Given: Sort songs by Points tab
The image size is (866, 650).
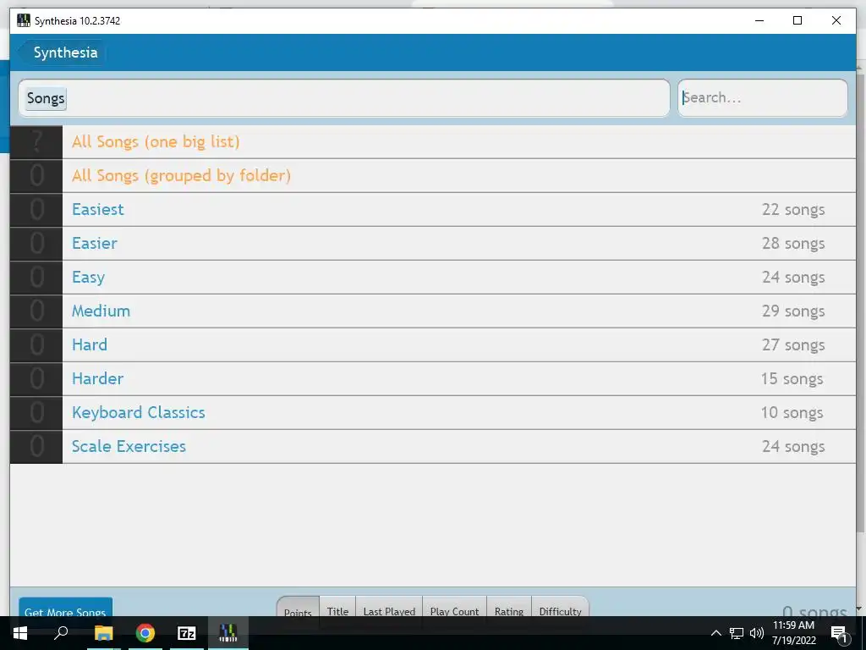Looking at the screenshot, I should 298,607.
